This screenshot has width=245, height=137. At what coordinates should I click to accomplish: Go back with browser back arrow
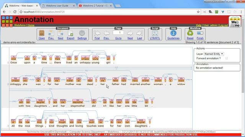(x=4, y=12)
